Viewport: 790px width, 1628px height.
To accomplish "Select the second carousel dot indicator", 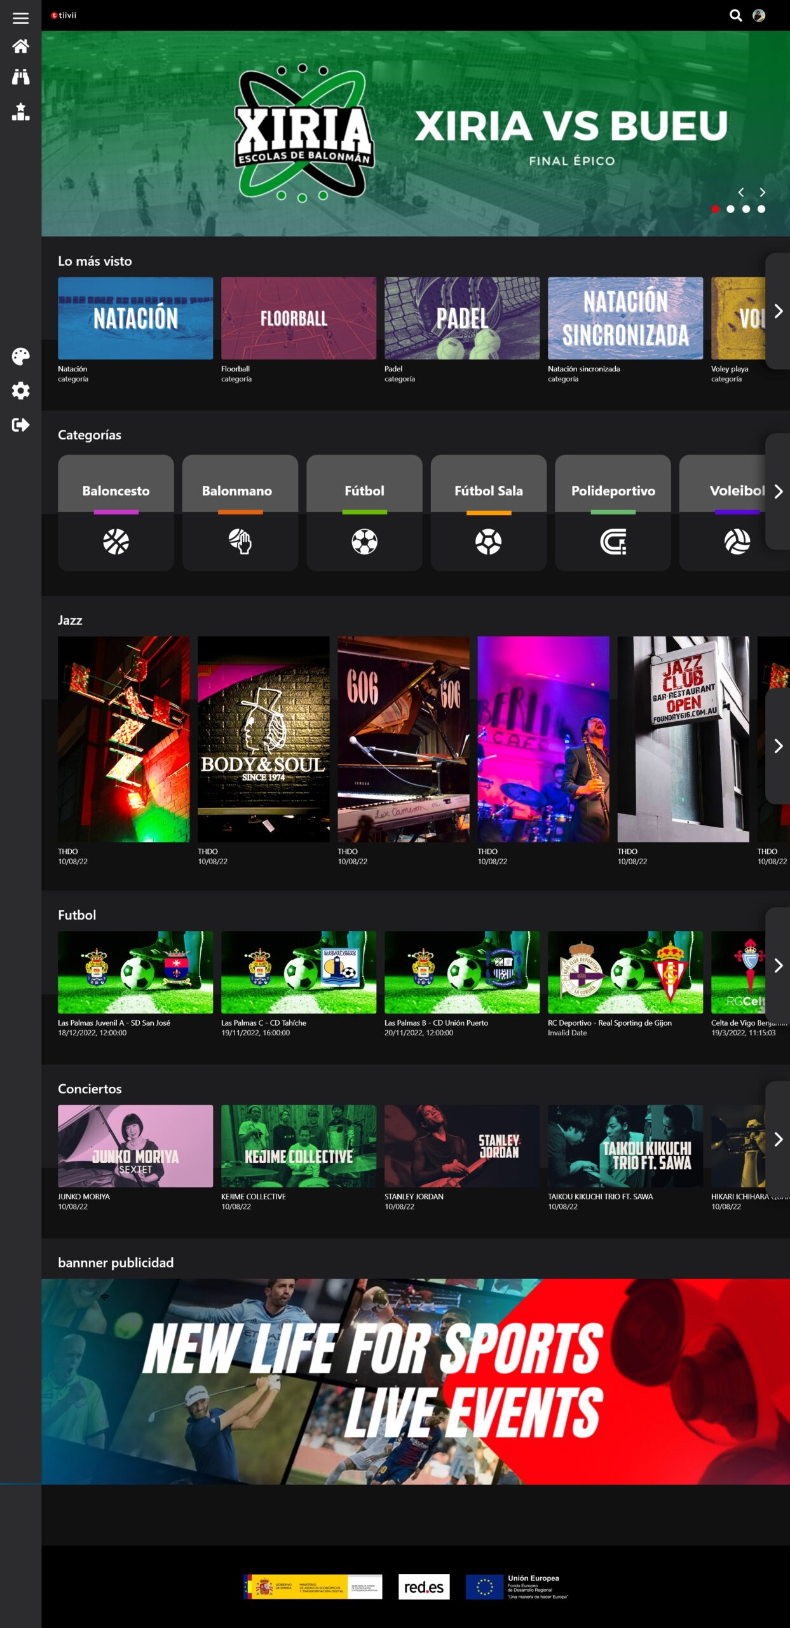I will tap(730, 209).
